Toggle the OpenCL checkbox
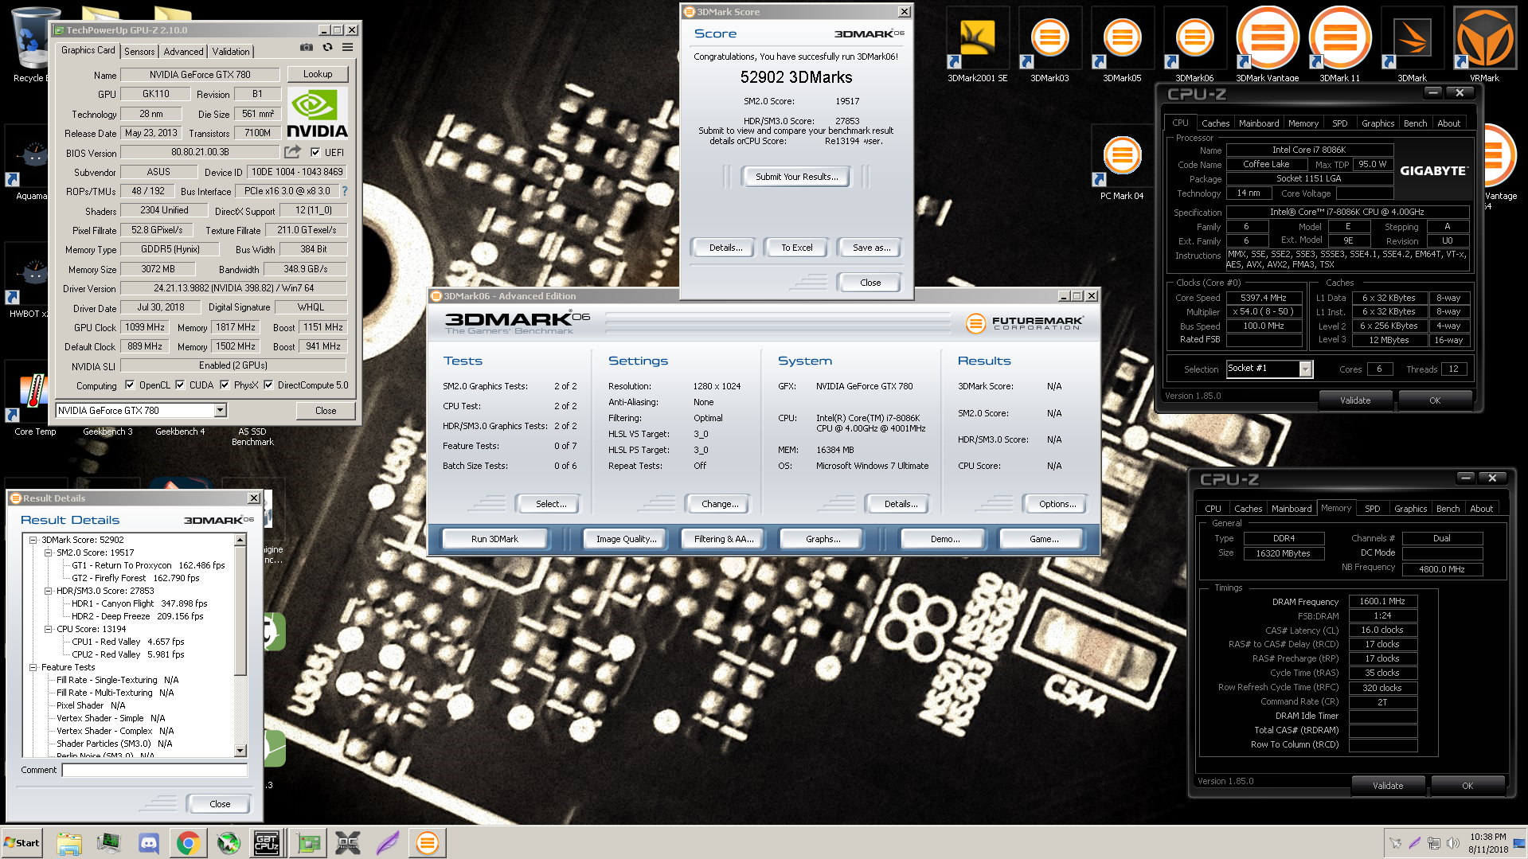1528x859 pixels. point(130,385)
